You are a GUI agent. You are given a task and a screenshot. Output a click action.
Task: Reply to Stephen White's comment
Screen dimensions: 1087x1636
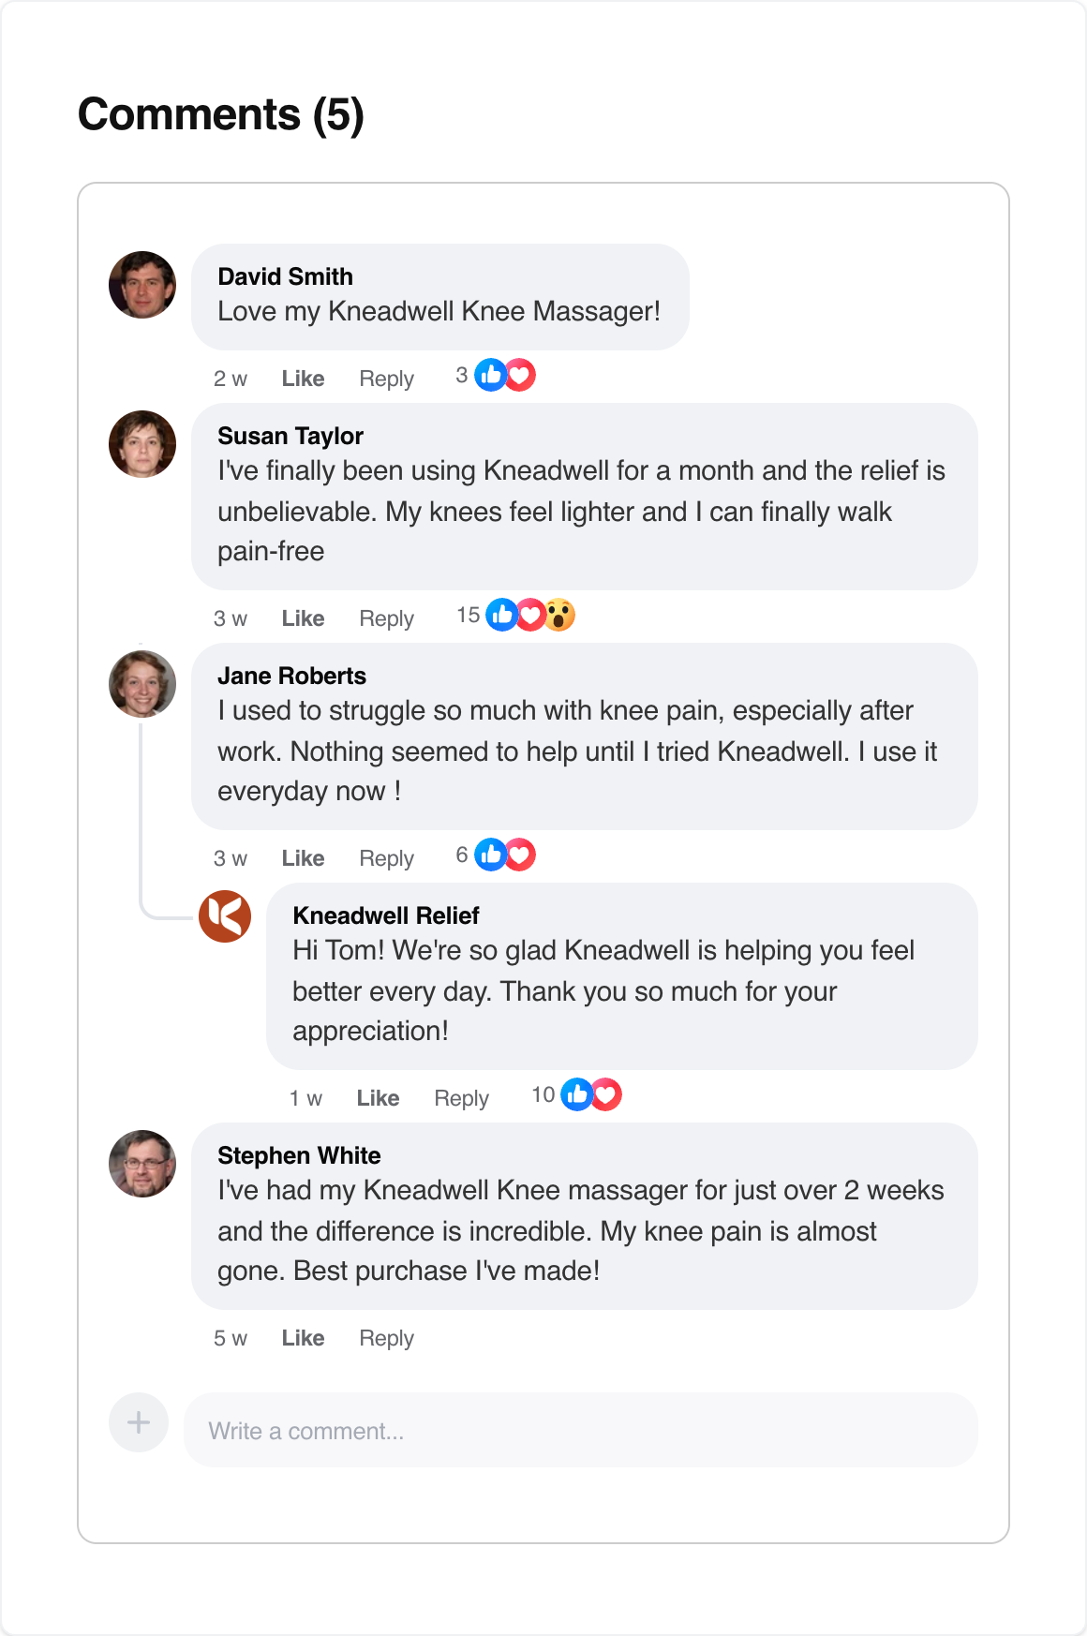click(x=386, y=1338)
